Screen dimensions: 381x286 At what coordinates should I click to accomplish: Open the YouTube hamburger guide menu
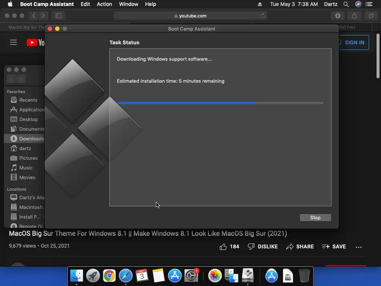tap(13, 42)
